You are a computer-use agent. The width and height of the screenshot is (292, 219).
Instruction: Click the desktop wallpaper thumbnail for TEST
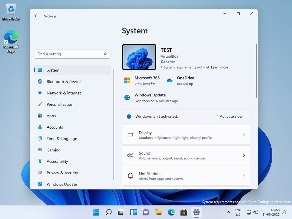[x=139, y=57]
